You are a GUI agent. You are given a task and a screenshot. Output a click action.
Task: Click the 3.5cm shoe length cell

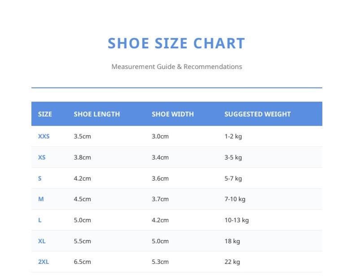[x=82, y=136]
